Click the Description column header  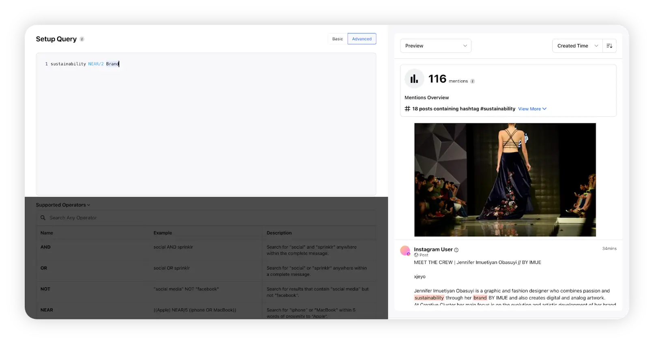point(279,233)
